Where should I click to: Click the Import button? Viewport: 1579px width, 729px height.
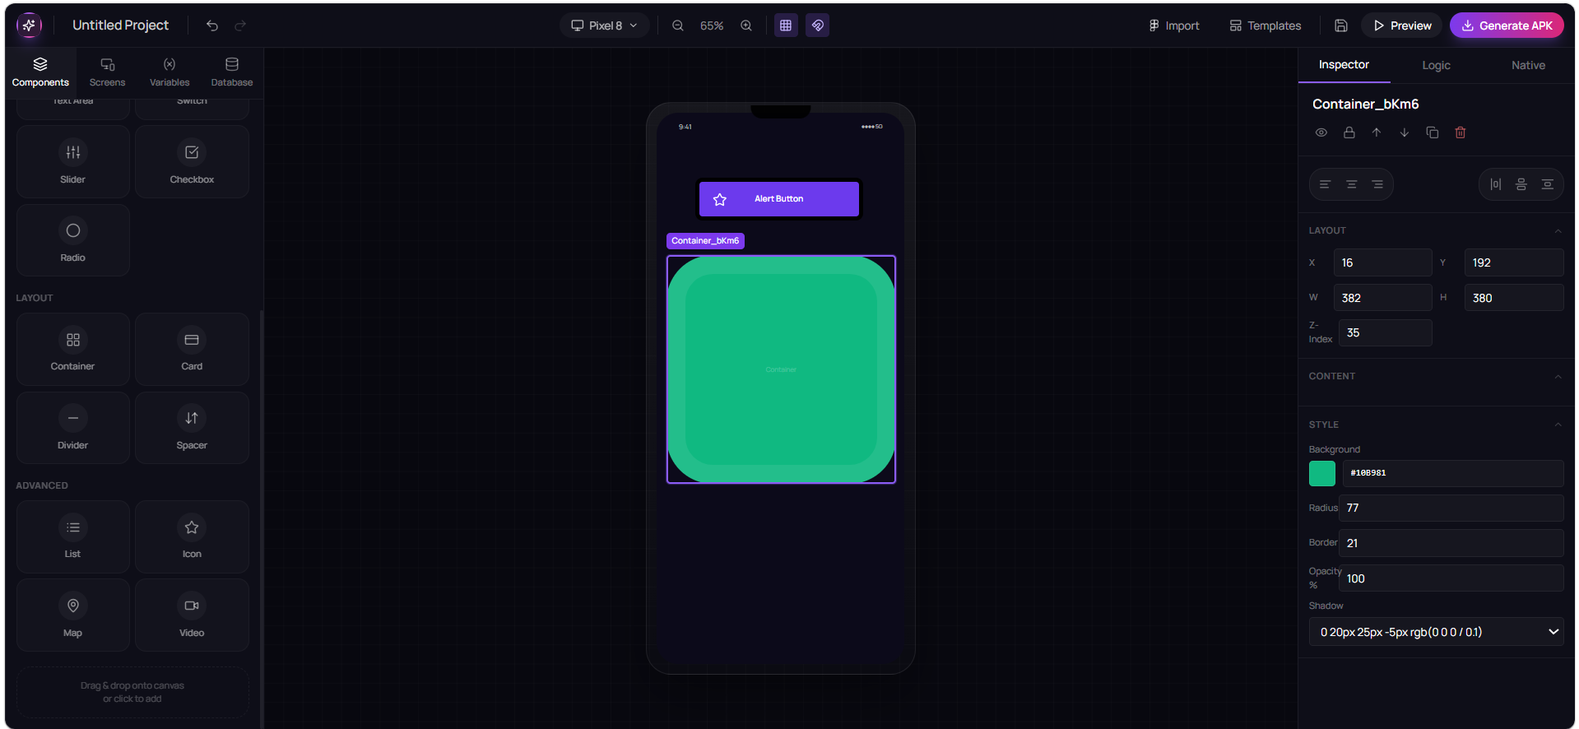click(1174, 26)
